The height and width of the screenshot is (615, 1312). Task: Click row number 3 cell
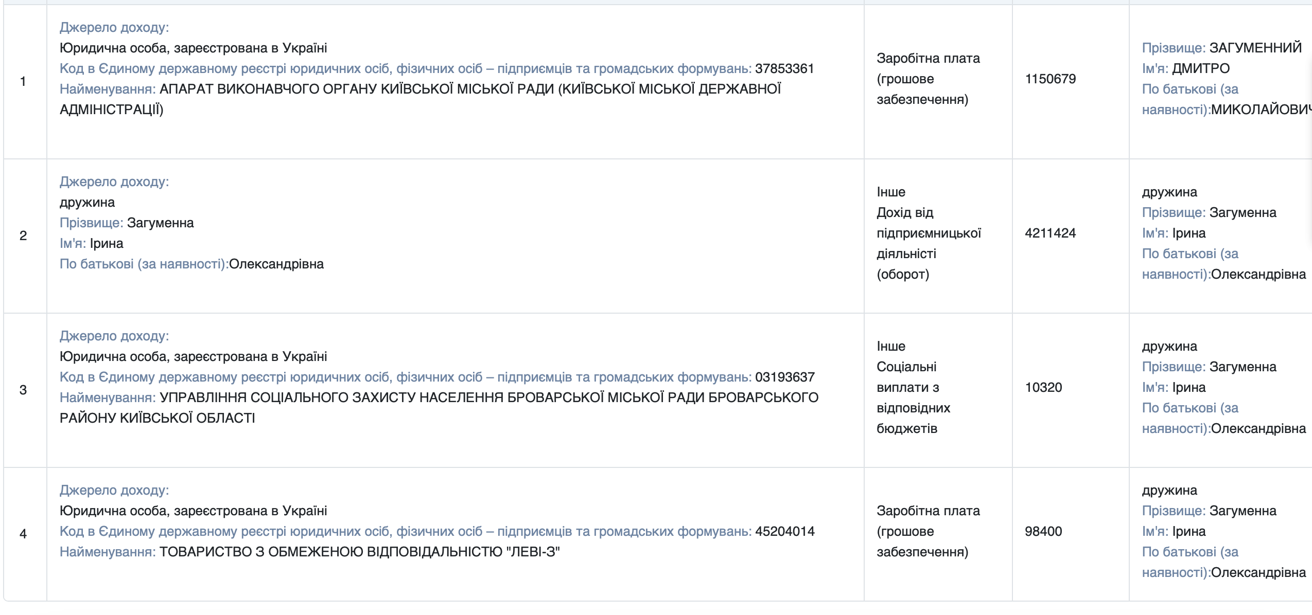[25, 390]
